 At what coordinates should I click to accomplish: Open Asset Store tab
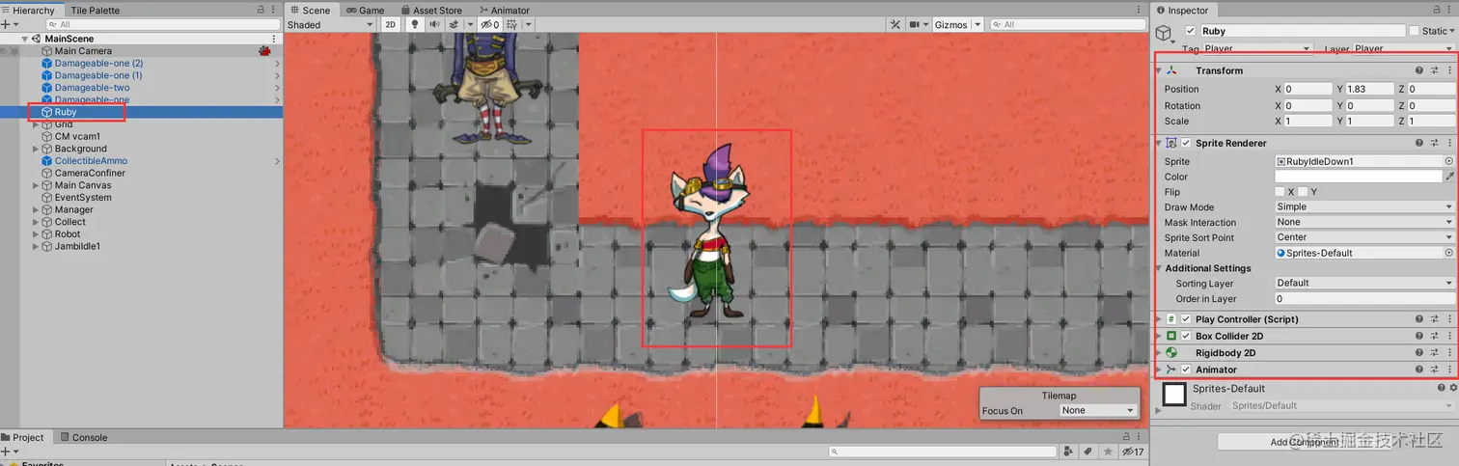pyautogui.click(x=431, y=10)
